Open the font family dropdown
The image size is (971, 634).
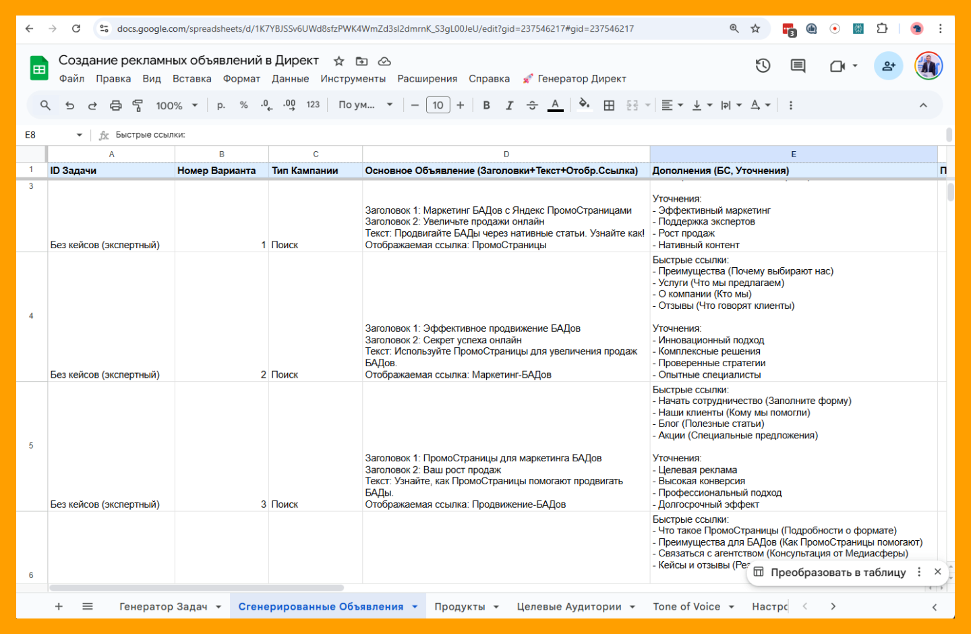point(365,105)
